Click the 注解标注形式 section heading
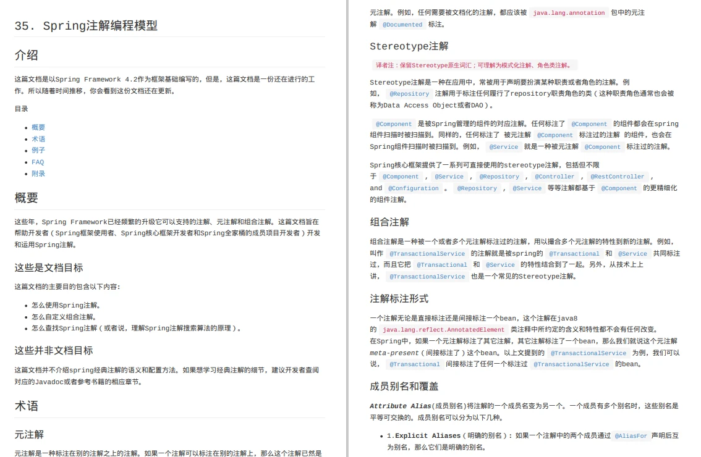Image resolution: width=701 pixels, height=457 pixels. pos(399,298)
